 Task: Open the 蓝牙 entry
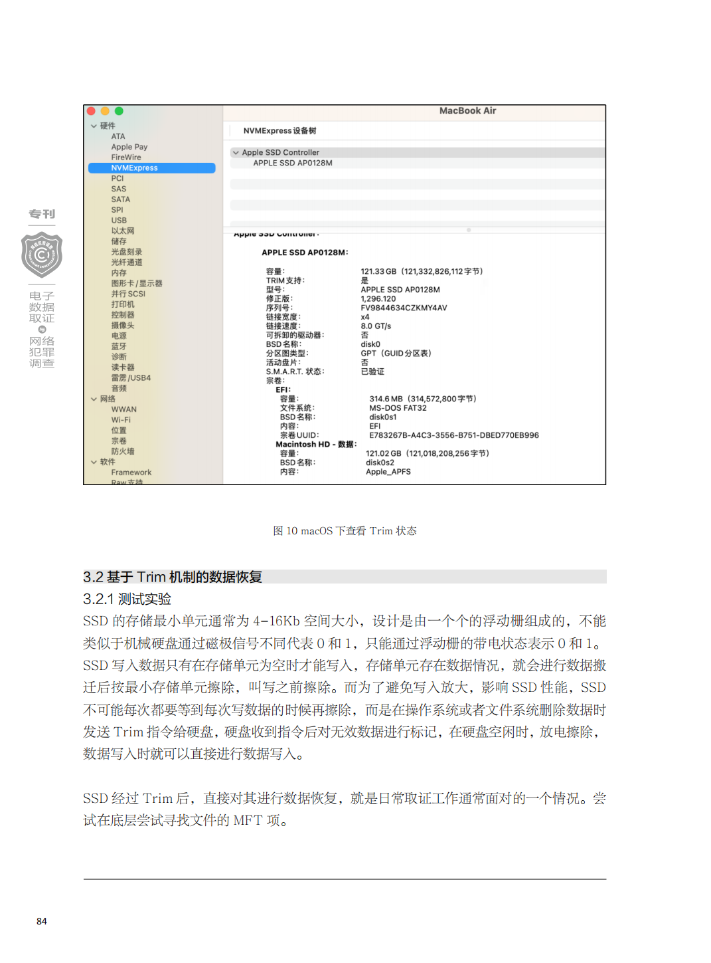(119, 346)
